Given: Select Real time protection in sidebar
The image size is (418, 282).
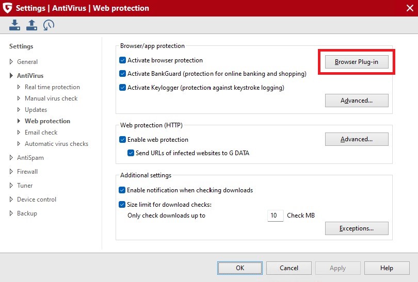Looking at the screenshot, I should pyautogui.click(x=52, y=87).
